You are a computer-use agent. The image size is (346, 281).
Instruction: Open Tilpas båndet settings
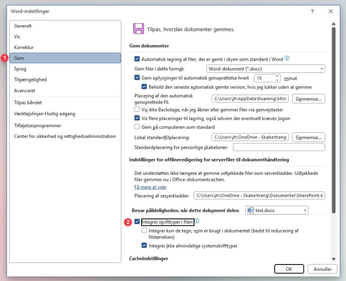(x=29, y=102)
